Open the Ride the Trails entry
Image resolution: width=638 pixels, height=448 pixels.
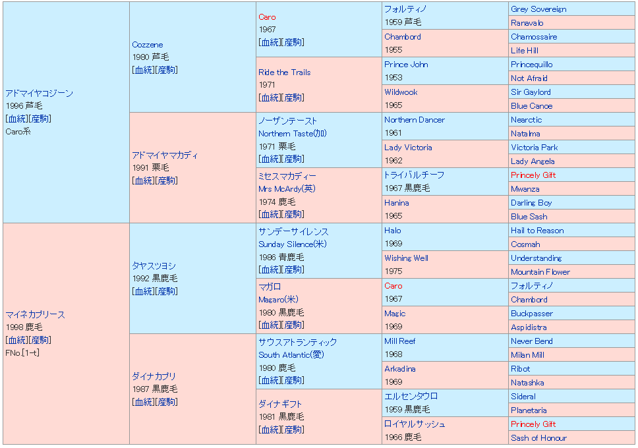pyautogui.click(x=284, y=72)
